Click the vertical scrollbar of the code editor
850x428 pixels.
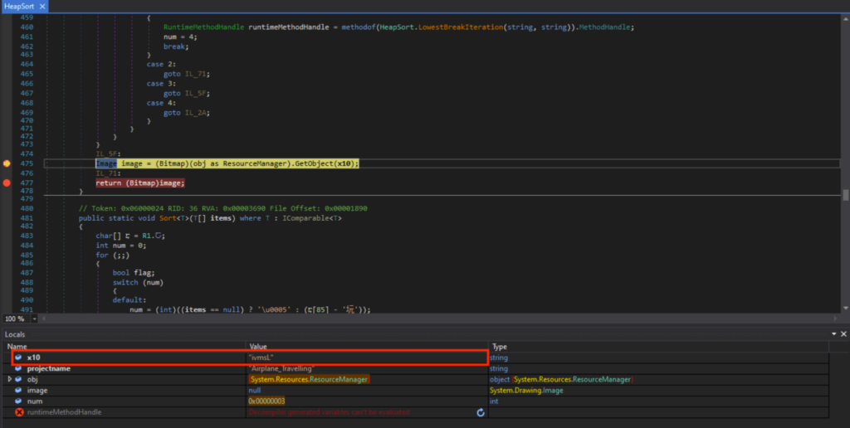click(x=845, y=196)
